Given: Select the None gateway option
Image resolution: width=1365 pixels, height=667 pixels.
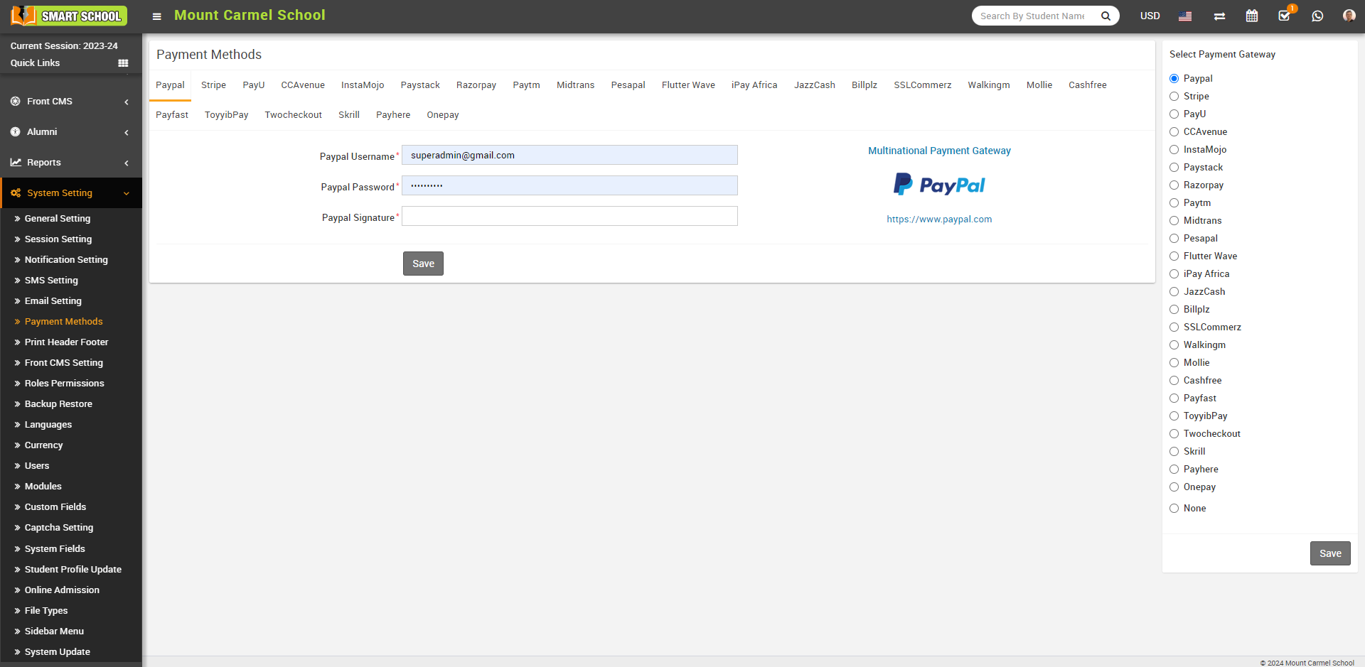Looking at the screenshot, I should coord(1174,509).
